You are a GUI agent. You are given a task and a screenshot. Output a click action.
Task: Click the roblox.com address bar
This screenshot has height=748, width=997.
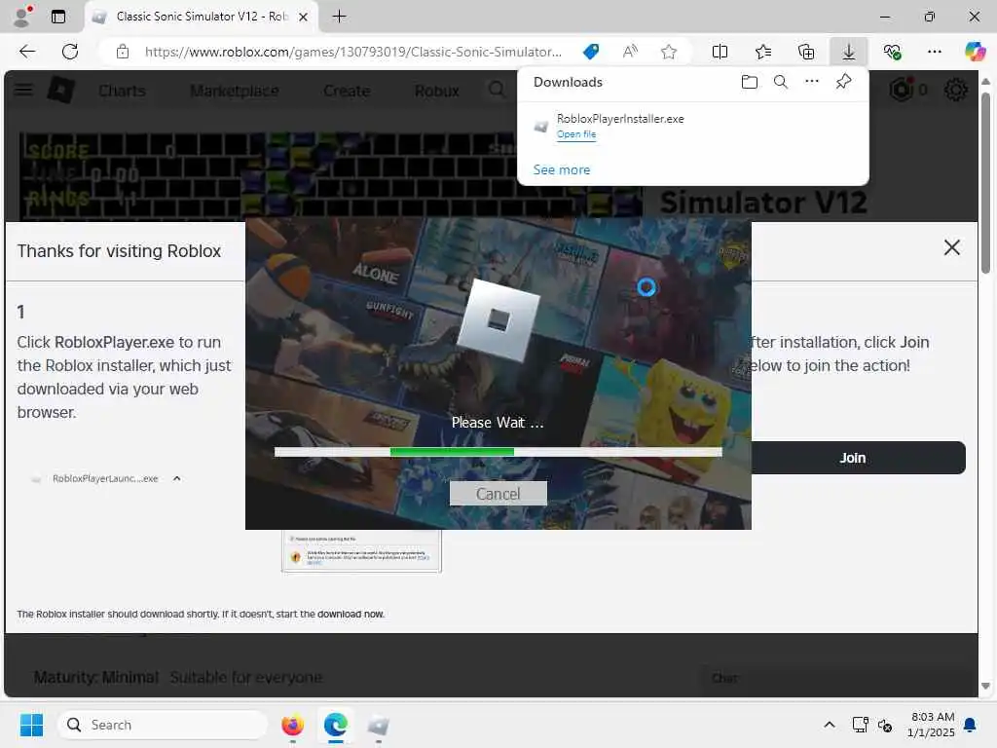tap(352, 52)
